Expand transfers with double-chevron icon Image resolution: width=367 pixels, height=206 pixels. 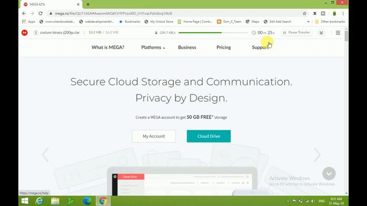[x=321, y=33]
